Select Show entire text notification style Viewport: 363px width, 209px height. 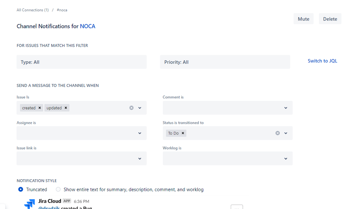(x=58, y=189)
